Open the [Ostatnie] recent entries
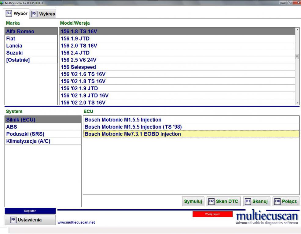 [x=31, y=60]
